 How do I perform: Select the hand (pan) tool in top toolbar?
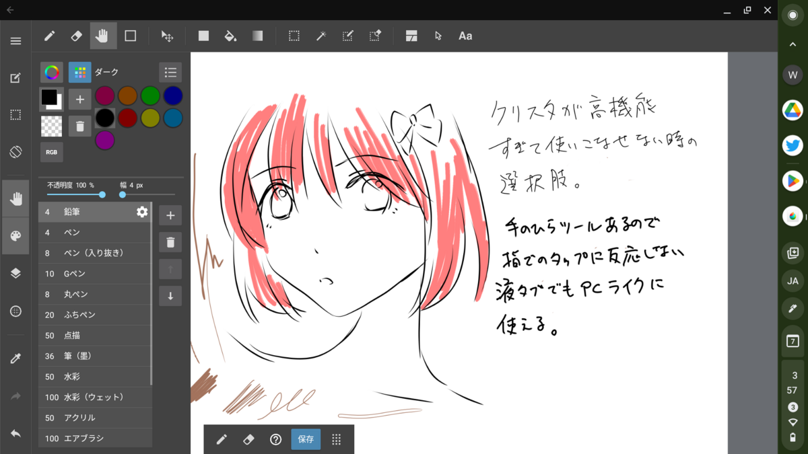click(x=103, y=36)
